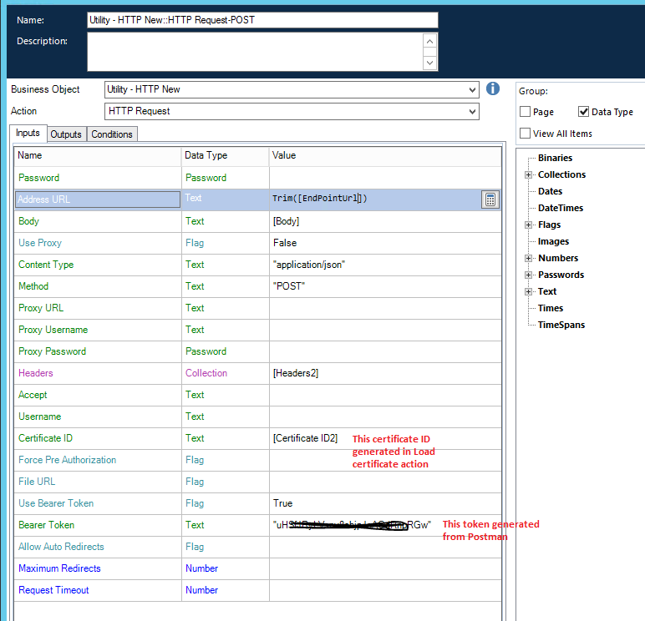645x621 pixels.
Task: Expand the Collections tree node
Action: coord(528,174)
